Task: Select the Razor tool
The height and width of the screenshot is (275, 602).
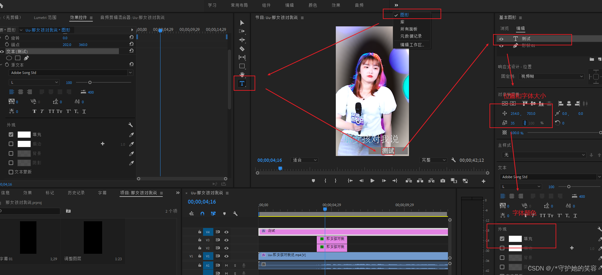Action: point(242,49)
